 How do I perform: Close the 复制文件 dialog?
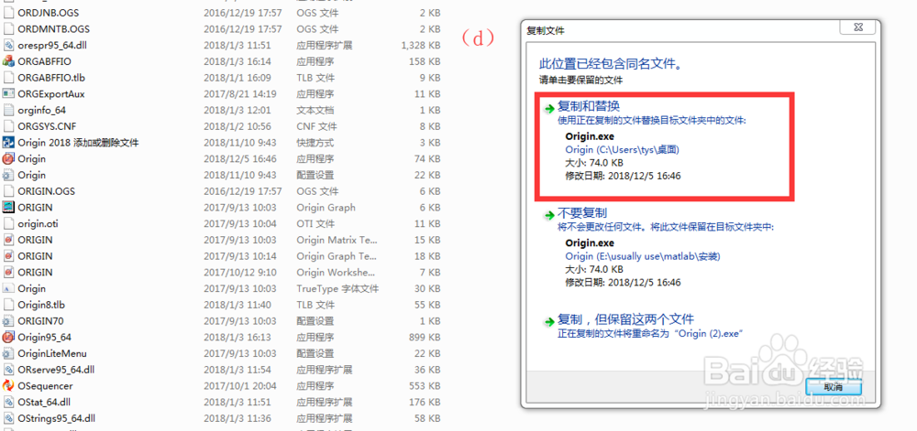click(x=858, y=27)
